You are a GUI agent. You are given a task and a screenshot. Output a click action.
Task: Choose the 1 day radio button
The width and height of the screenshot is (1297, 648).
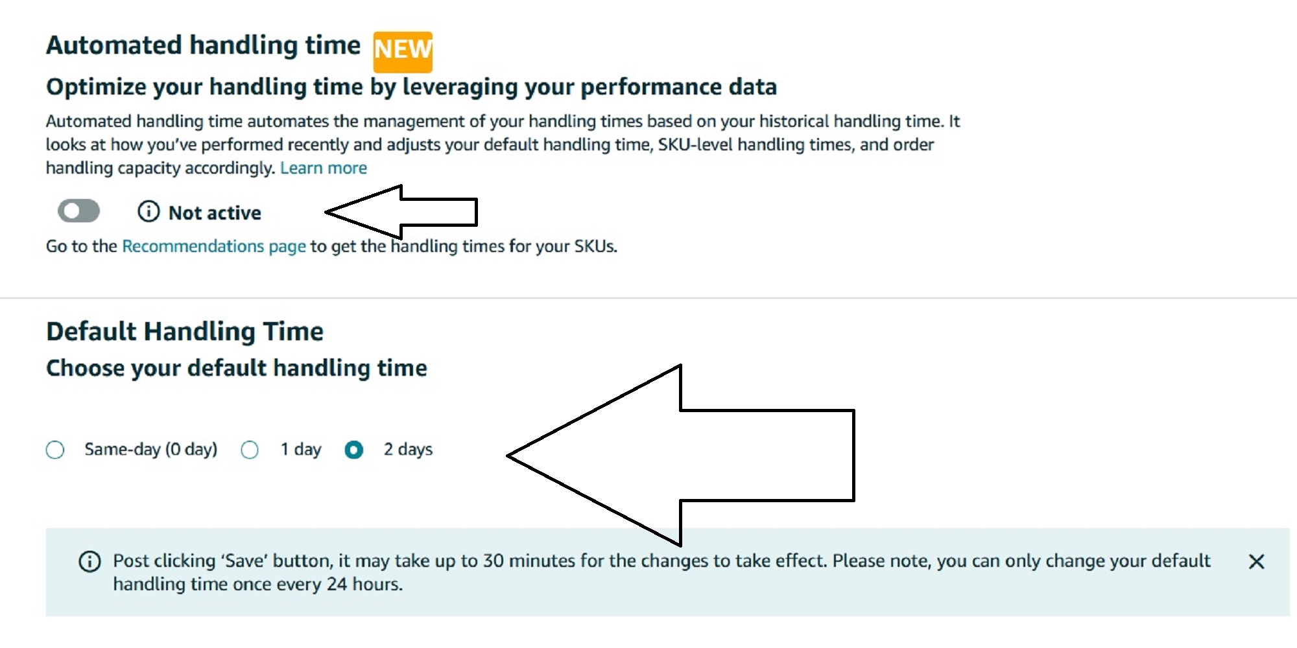(250, 450)
